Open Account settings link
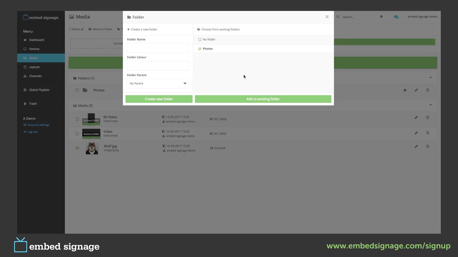The width and height of the screenshot is (458, 257). click(x=38, y=125)
